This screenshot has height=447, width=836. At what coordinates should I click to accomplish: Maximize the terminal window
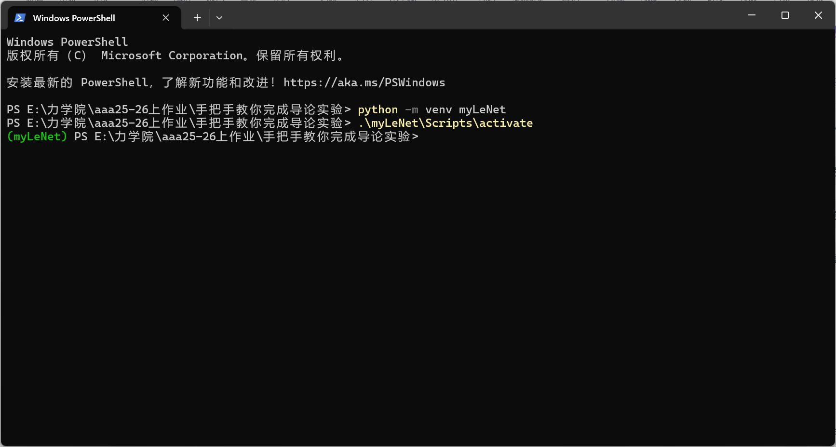[784, 15]
